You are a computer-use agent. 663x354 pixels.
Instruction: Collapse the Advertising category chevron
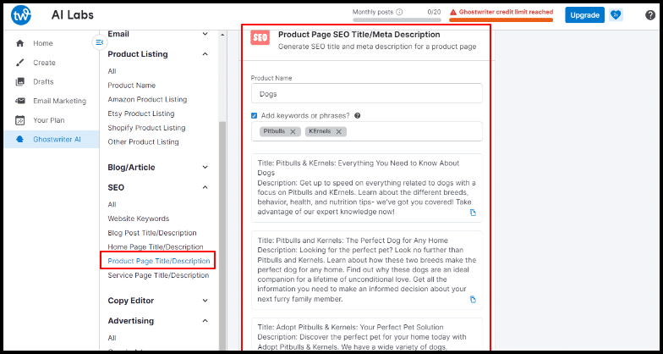[205, 320]
